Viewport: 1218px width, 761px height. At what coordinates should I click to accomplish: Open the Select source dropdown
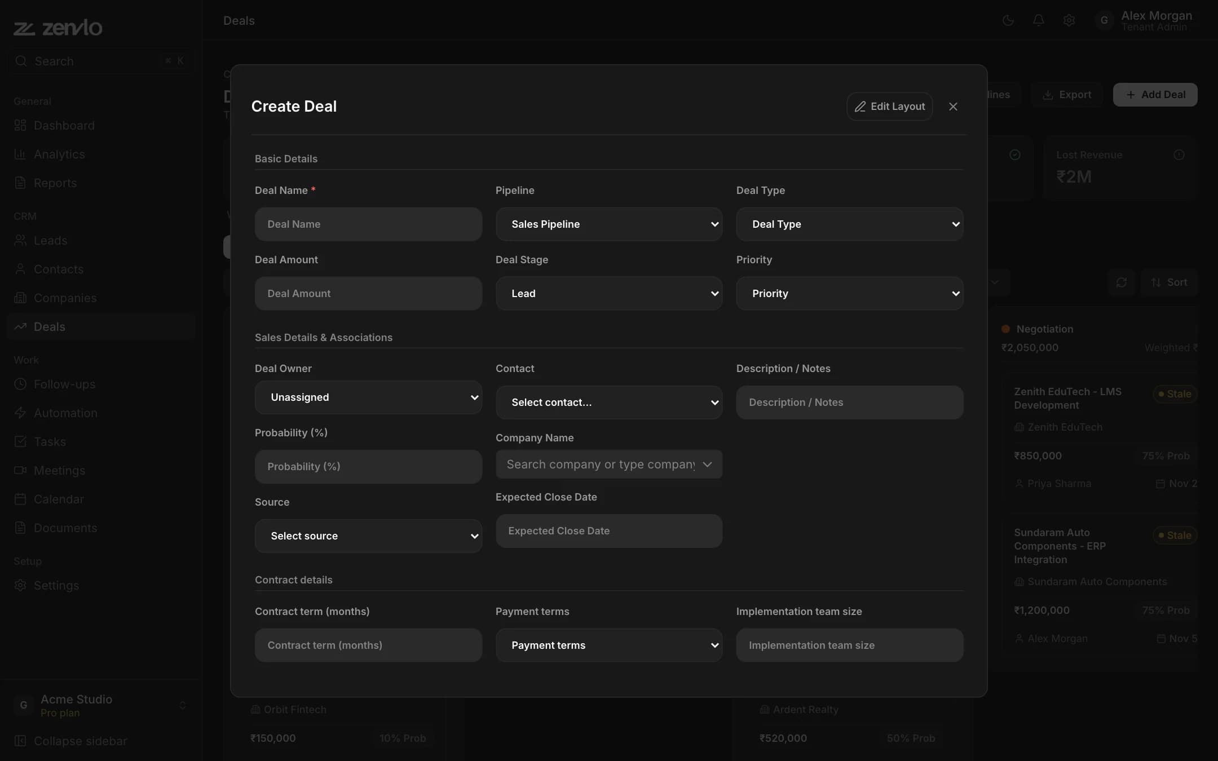[368, 536]
